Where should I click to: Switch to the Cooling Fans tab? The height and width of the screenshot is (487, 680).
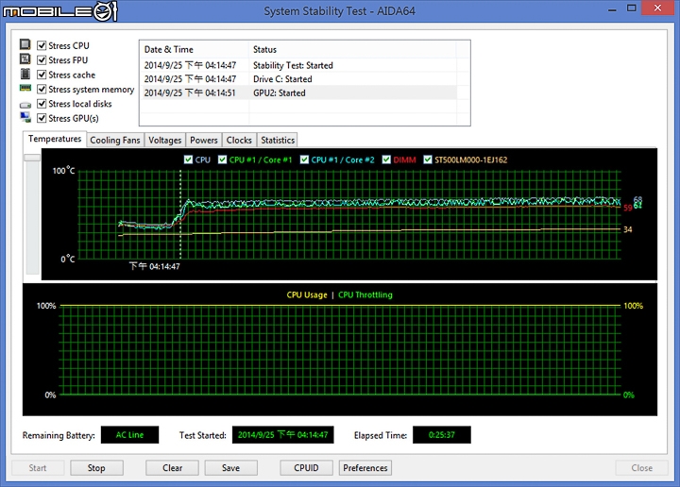pyautogui.click(x=115, y=140)
